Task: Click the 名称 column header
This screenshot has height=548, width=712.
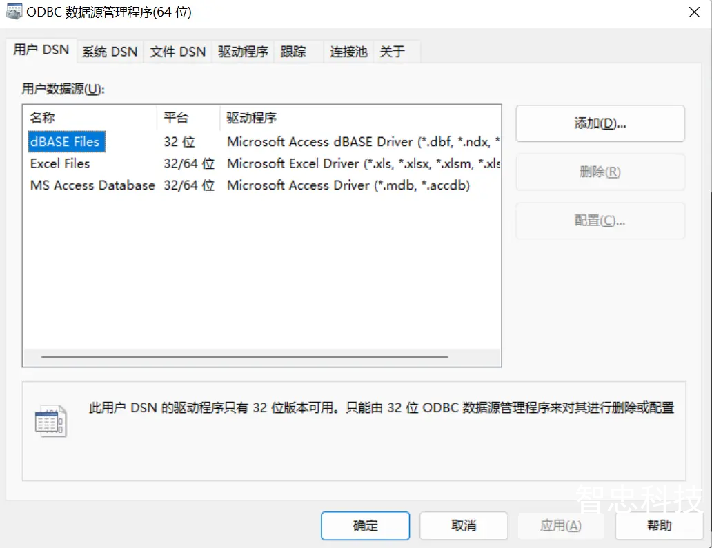Action: 90,118
